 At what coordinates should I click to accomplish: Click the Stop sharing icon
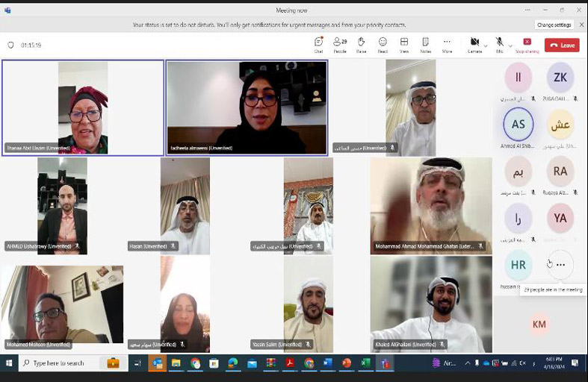click(527, 43)
